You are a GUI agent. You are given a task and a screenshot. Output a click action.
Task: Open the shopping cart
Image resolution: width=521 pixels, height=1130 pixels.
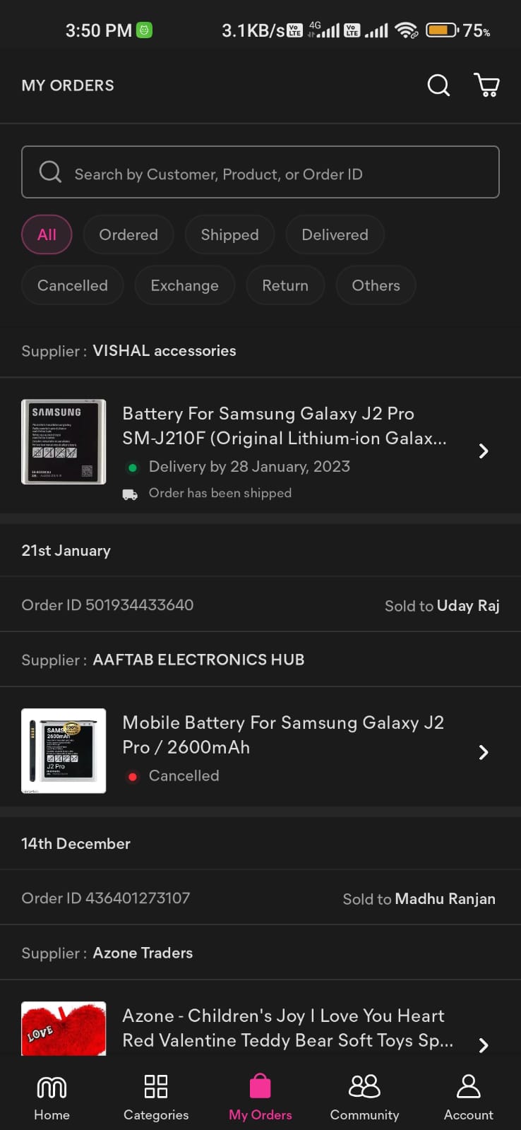coord(486,85)
